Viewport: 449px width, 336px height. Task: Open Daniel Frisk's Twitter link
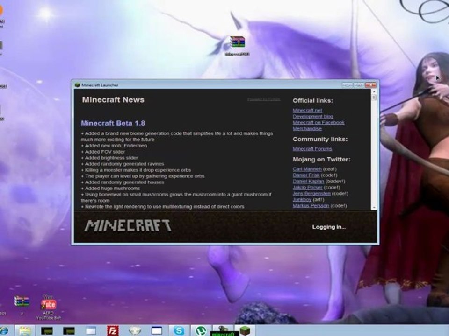(x=306, y=175)
